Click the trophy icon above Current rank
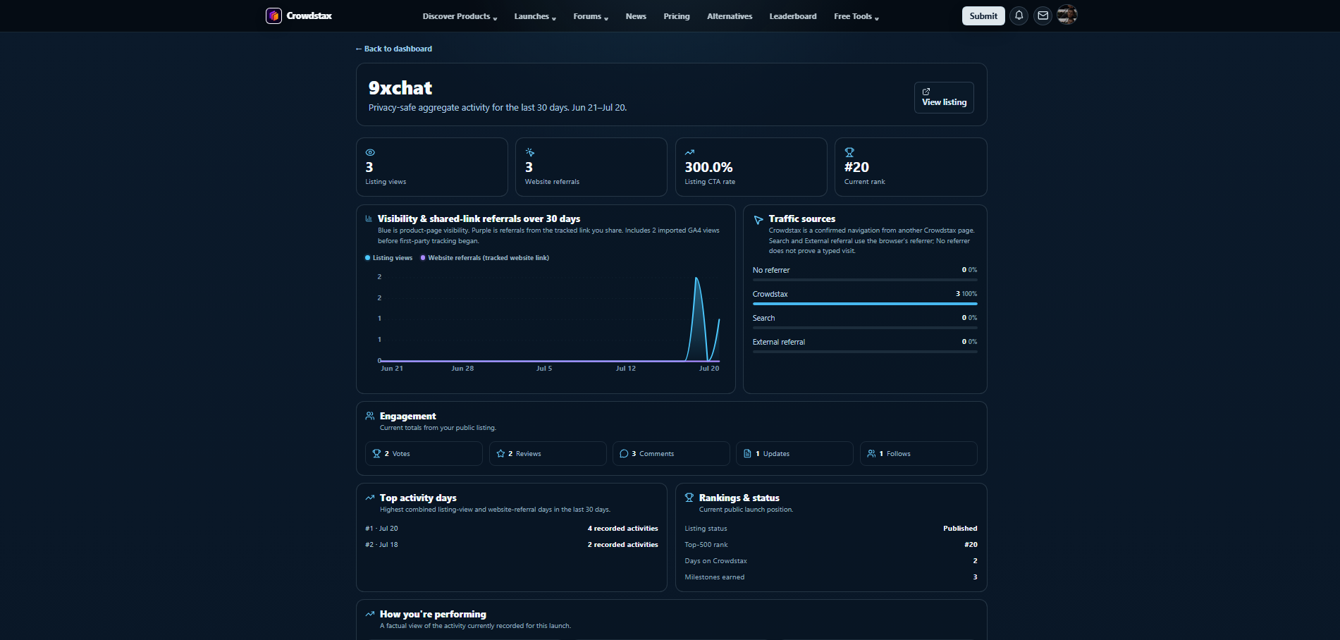Screen dimensions: 1340x640 (x=849, y=152)
